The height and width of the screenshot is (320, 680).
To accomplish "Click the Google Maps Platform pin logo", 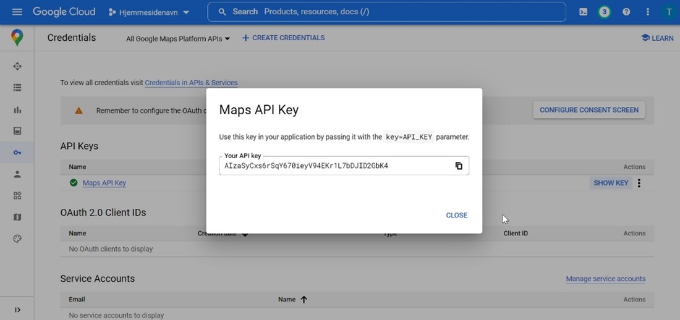I will coord(17,38).
